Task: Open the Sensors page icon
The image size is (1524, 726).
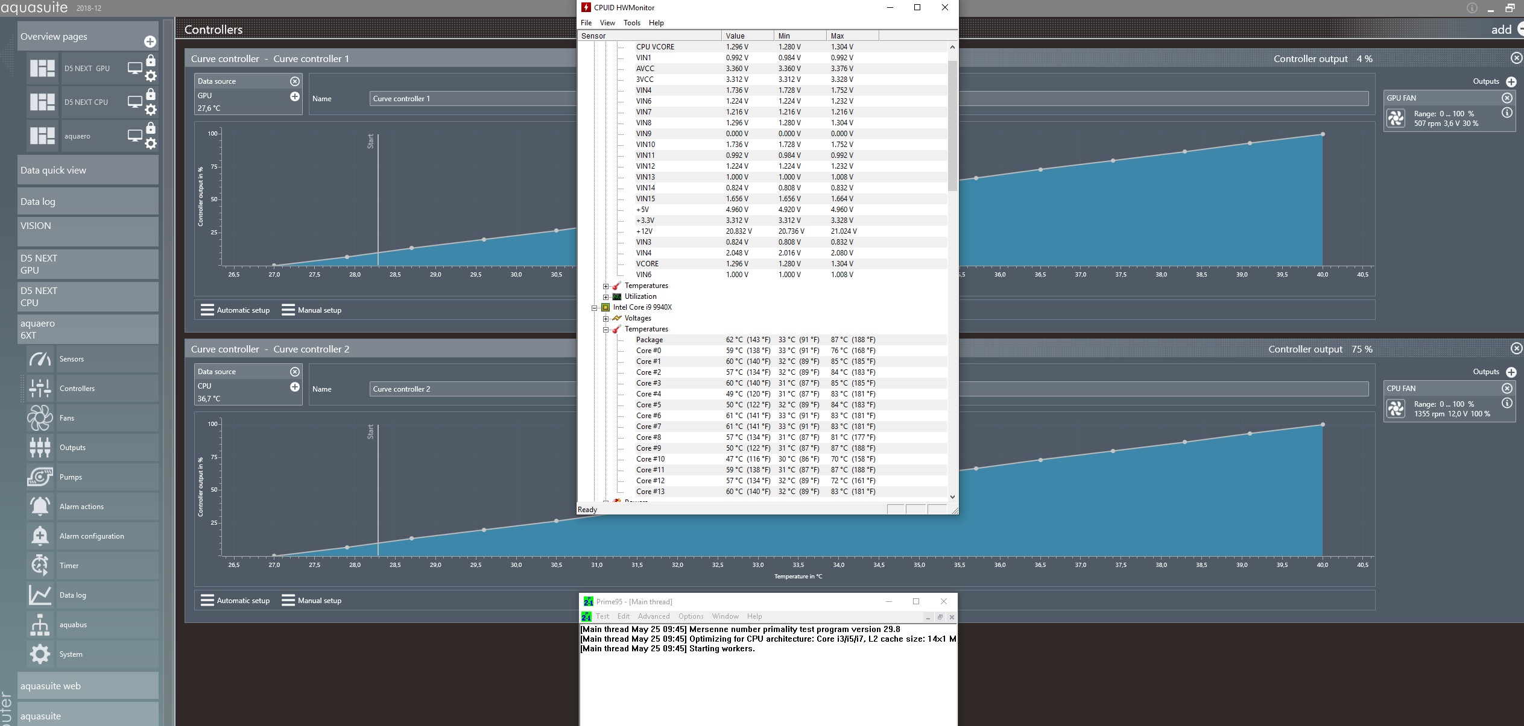Action: [x=40, y=359]
